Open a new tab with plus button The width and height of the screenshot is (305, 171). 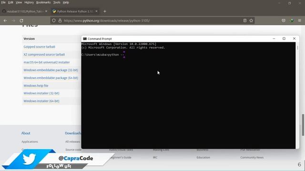105,11
